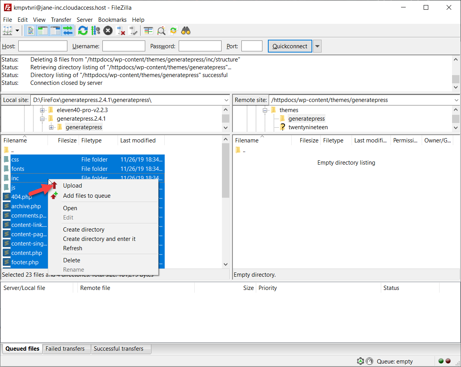Toggle the message log display
The image size is (461, 367).
pos(30,31)
